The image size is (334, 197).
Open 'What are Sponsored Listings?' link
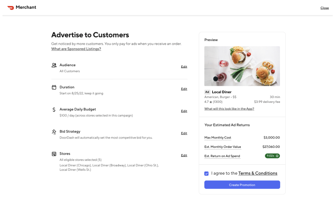(76, 49)
